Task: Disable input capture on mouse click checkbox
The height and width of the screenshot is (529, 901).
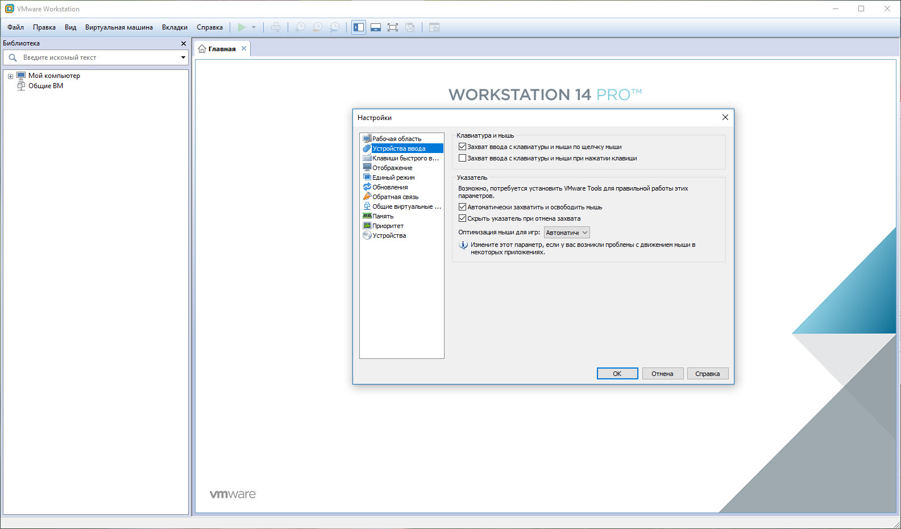Action: coord(462,147)
